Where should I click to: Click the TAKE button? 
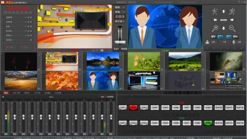(x=124, y=48)
